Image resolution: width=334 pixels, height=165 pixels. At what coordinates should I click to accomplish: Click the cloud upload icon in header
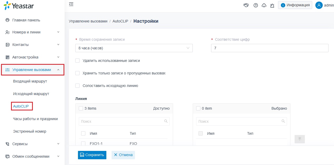coord(264,5)
